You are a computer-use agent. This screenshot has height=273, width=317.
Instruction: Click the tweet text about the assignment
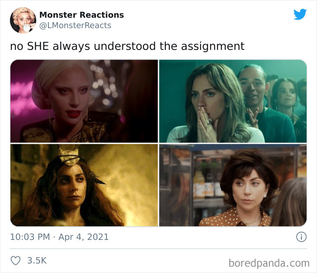[x=127, y=46]
